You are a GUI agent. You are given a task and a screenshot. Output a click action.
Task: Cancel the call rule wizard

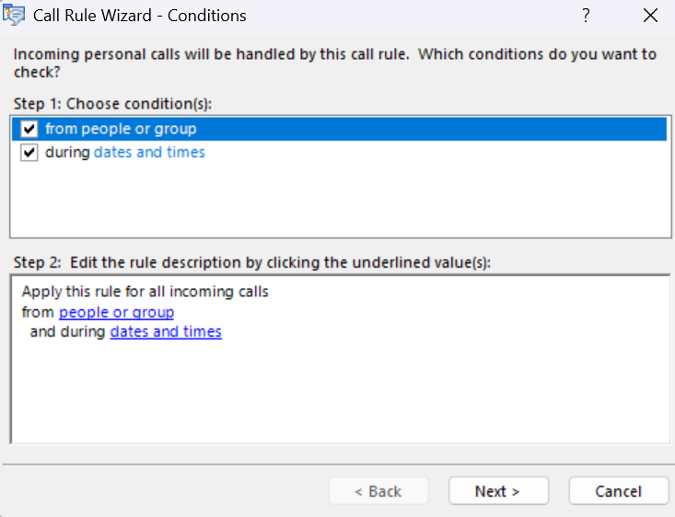click(618, 491)
